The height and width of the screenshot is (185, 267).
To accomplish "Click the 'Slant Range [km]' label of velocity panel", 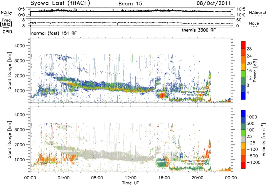I will (x=9, y=140).
